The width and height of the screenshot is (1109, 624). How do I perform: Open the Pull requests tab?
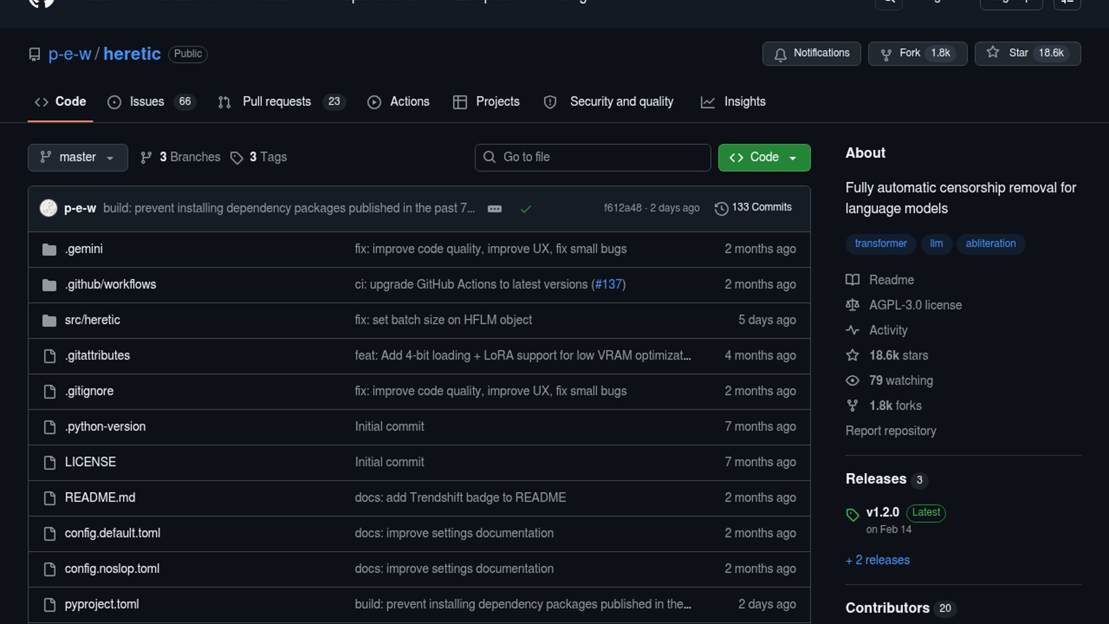(x=277, y=102)
